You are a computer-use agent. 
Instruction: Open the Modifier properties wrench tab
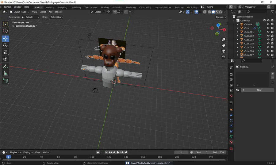pyautogui.click(x=231, y=115)
